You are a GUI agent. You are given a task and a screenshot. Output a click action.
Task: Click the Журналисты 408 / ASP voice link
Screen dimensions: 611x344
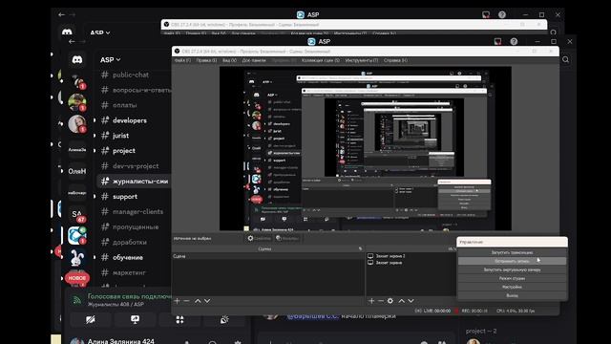tap(116, 304)
